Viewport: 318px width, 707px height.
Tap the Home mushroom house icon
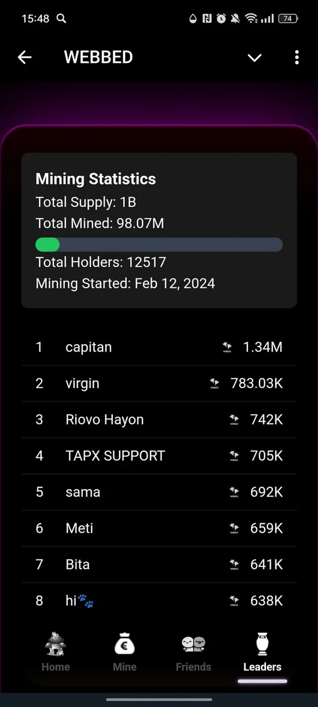[55, 644]
